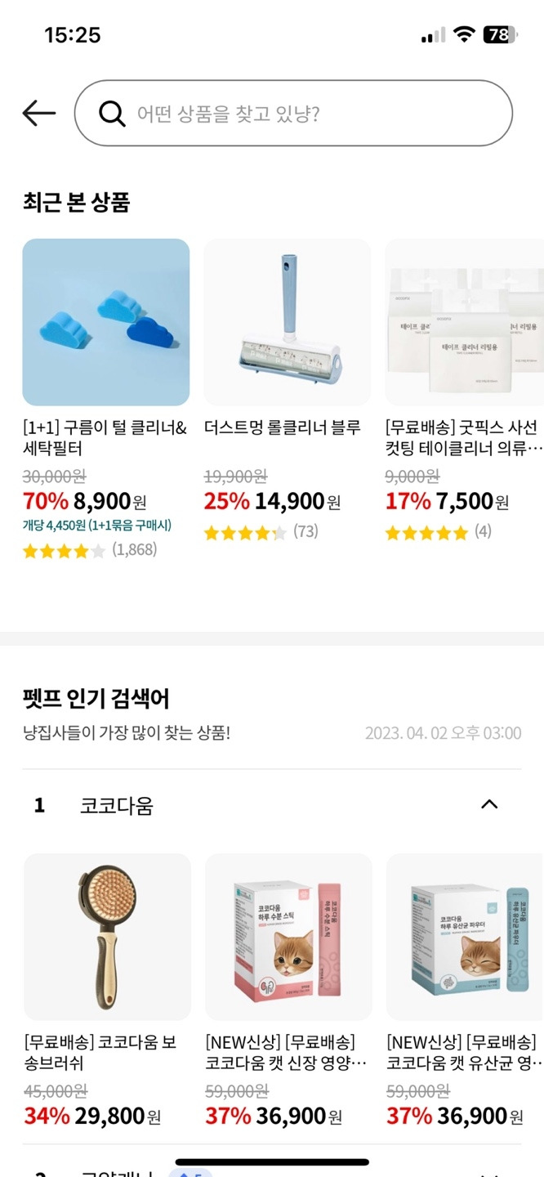544x1177 pixels.
Task: Expand the second ranked search keyword
Action: click(489, 1173)
